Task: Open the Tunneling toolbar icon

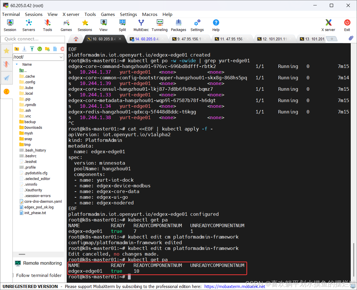Action: click(160, 25)
